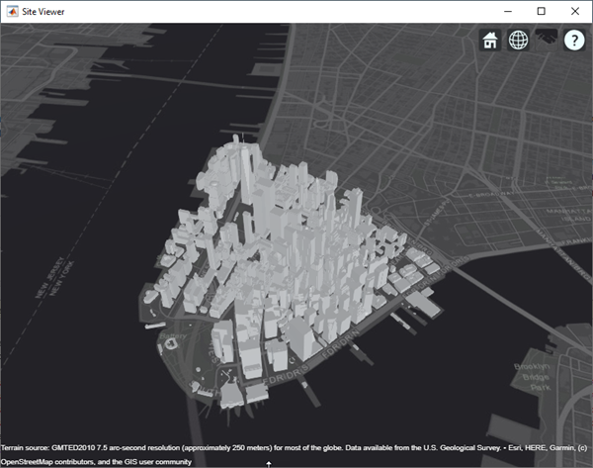Click the Terrain source attribution text
Screen dimensions: 593x468
(x=294, y=448)
